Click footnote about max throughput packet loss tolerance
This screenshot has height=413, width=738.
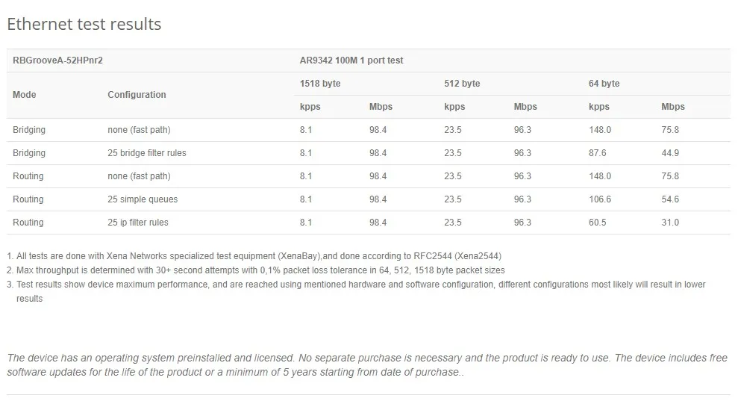[x=255, y=270]
